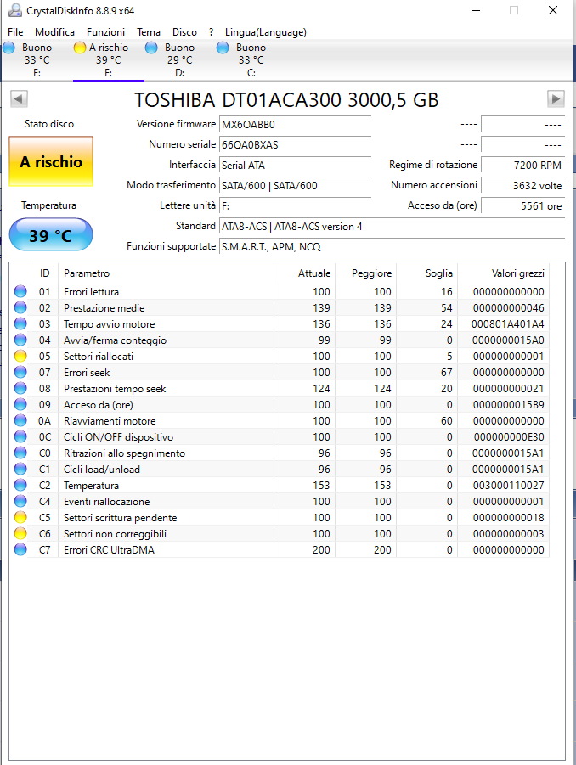Open the Modifica menu
576x765 pixels.
pyautogui.click(x=54, y=32)
